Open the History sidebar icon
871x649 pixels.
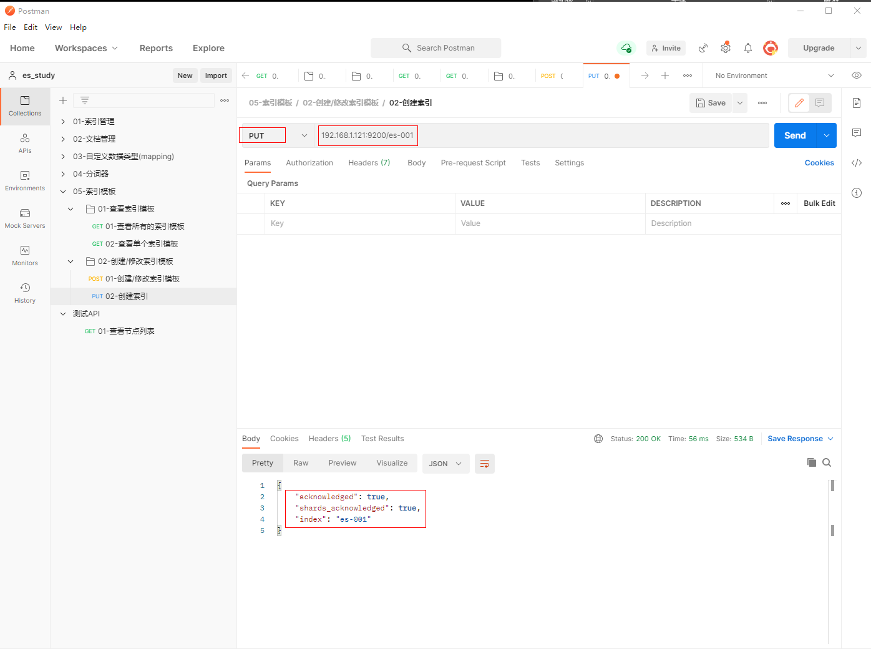pyautogui.click(x=25, y=293)
